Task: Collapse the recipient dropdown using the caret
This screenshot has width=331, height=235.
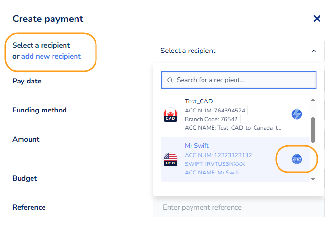Action: click(x=314, y=51)
